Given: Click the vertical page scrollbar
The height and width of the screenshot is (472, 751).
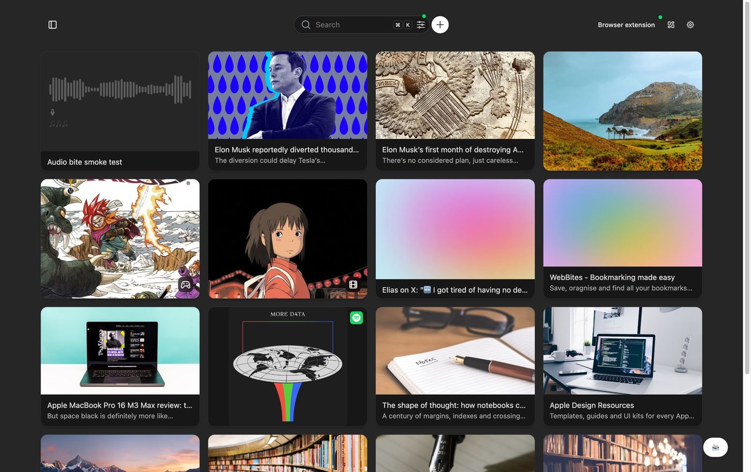Looking at the screenshot, I should 747,188.
